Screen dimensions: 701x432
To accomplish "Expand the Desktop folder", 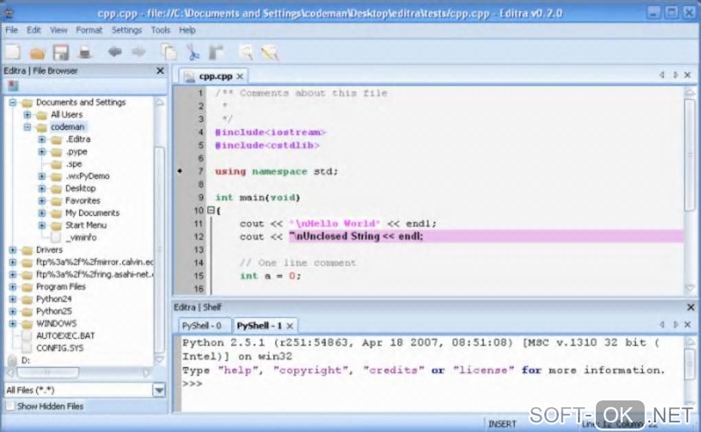I will [42, 188].
